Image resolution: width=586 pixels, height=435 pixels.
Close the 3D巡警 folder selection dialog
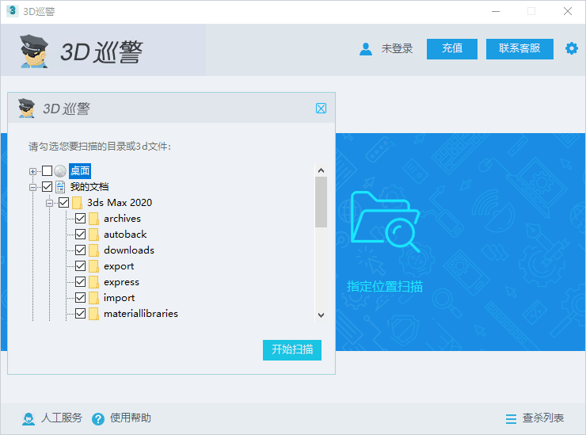point(321,109)
